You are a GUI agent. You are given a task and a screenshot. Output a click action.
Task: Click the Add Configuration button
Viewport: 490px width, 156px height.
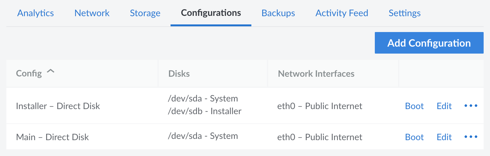[429, 43]
